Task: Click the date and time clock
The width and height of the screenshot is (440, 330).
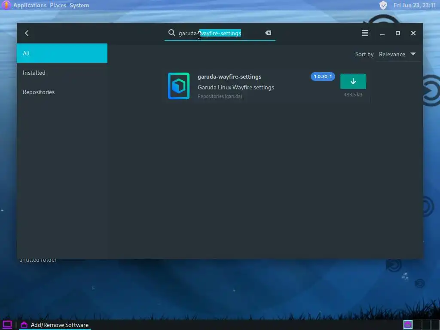Action: tap(415, 5)
